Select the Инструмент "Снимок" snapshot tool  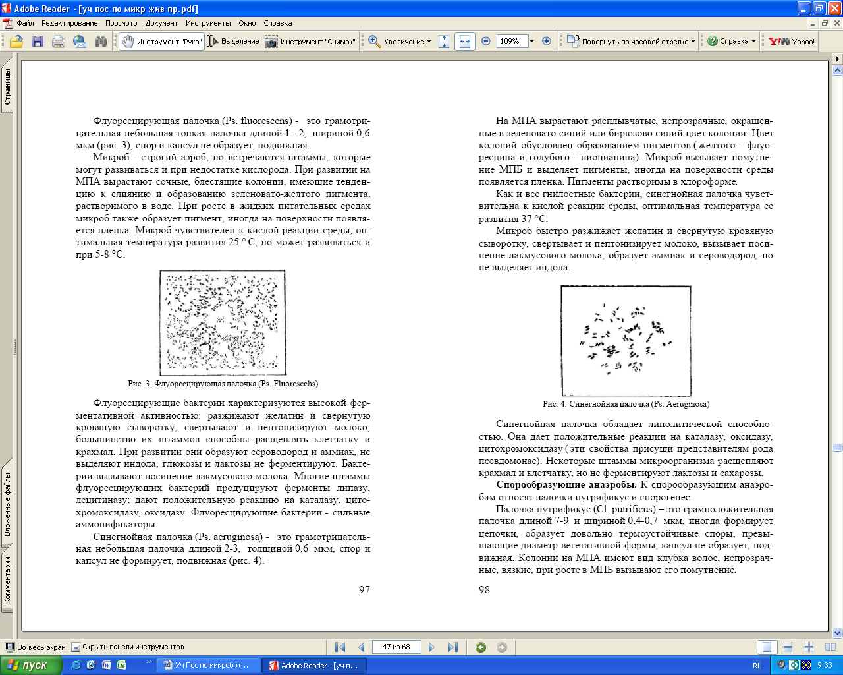point(310,41)
